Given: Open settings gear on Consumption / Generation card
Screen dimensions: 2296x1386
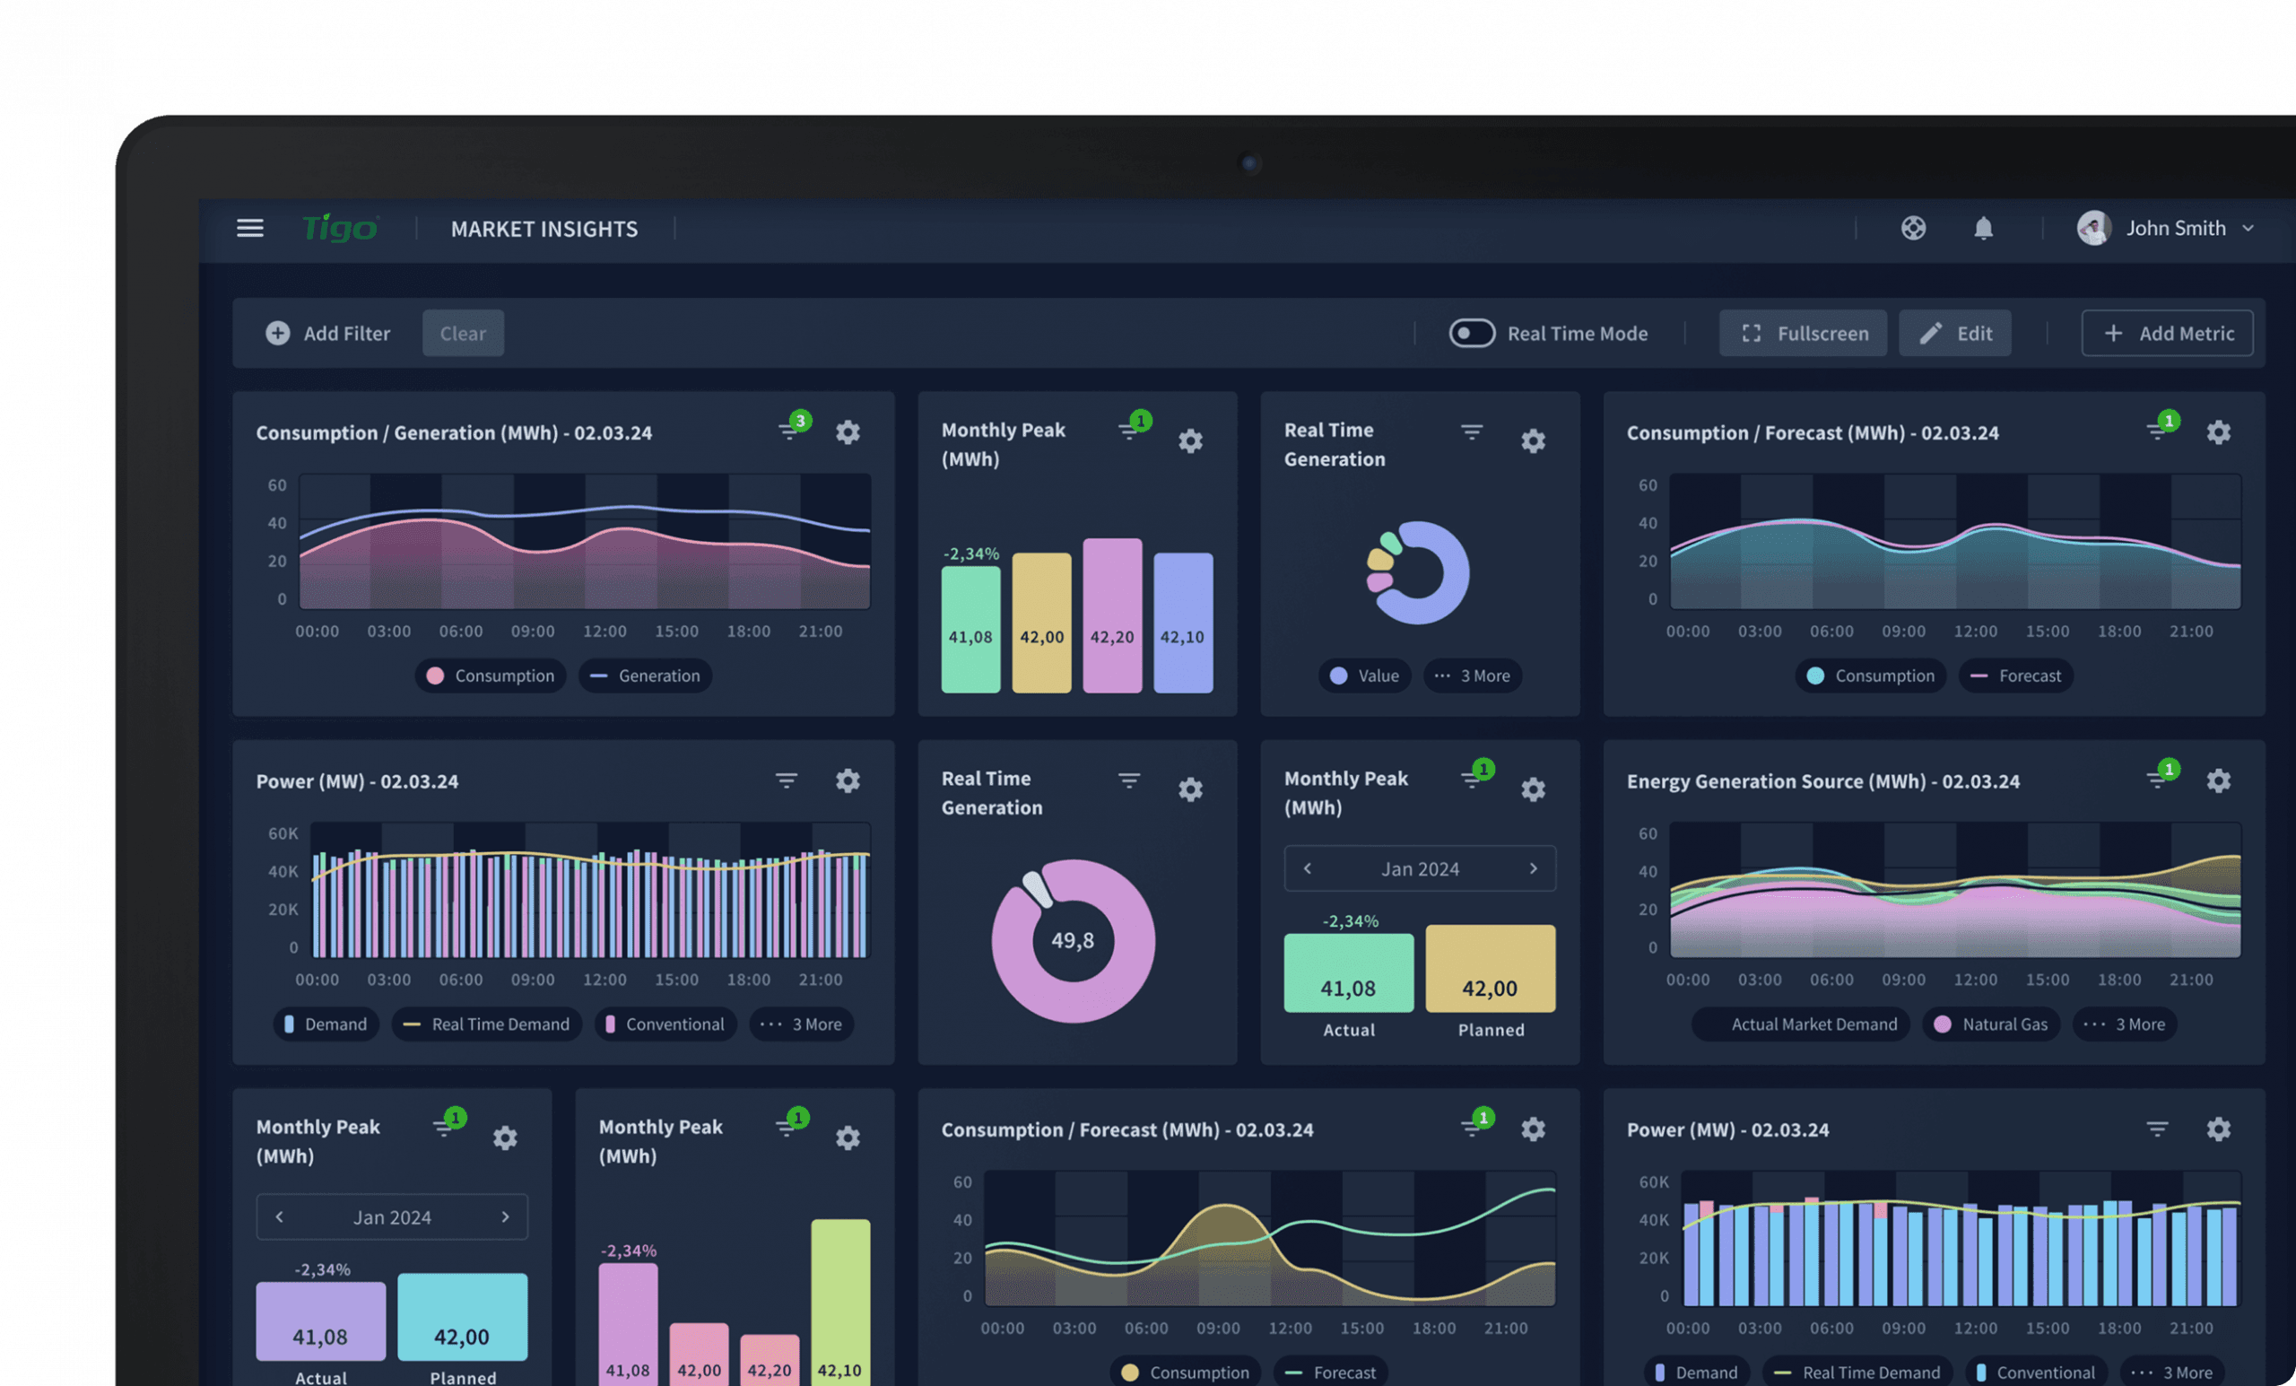Looking at the screenshot, I should pos(847,432).
